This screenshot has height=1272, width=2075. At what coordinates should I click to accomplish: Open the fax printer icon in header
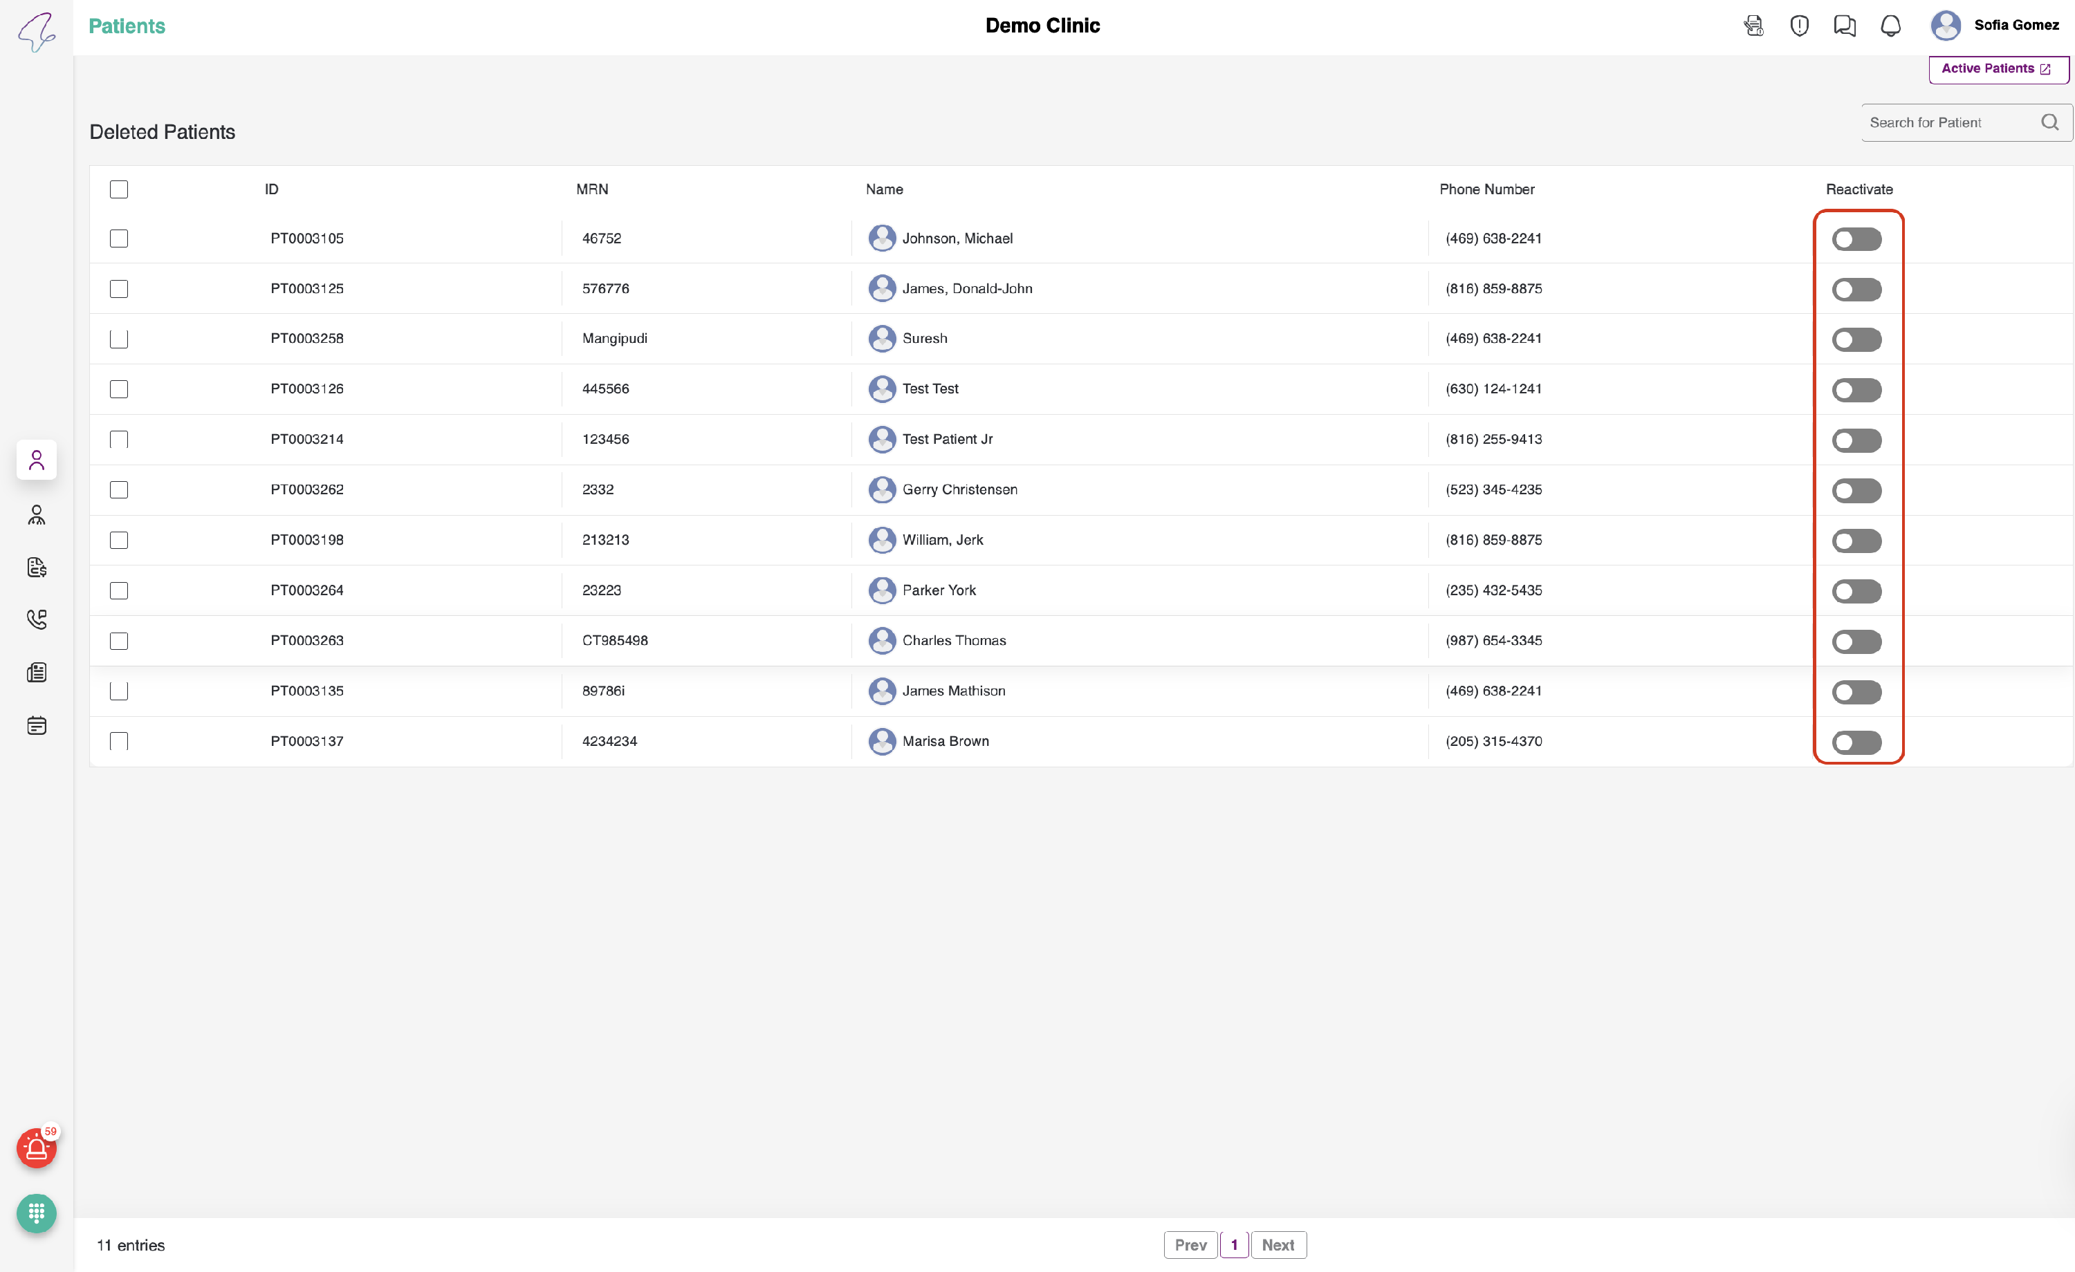pyautogui.click(x=1753, y=26)
